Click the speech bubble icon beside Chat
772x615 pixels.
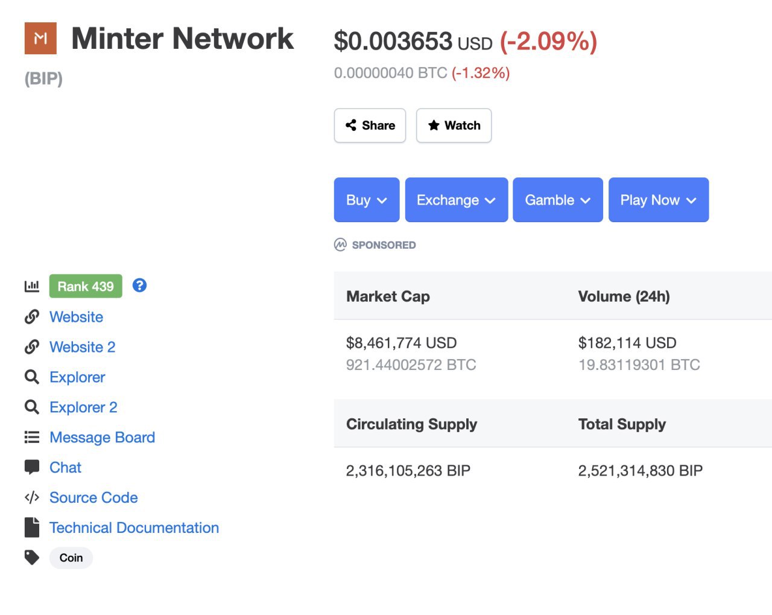tap(32, 467)
